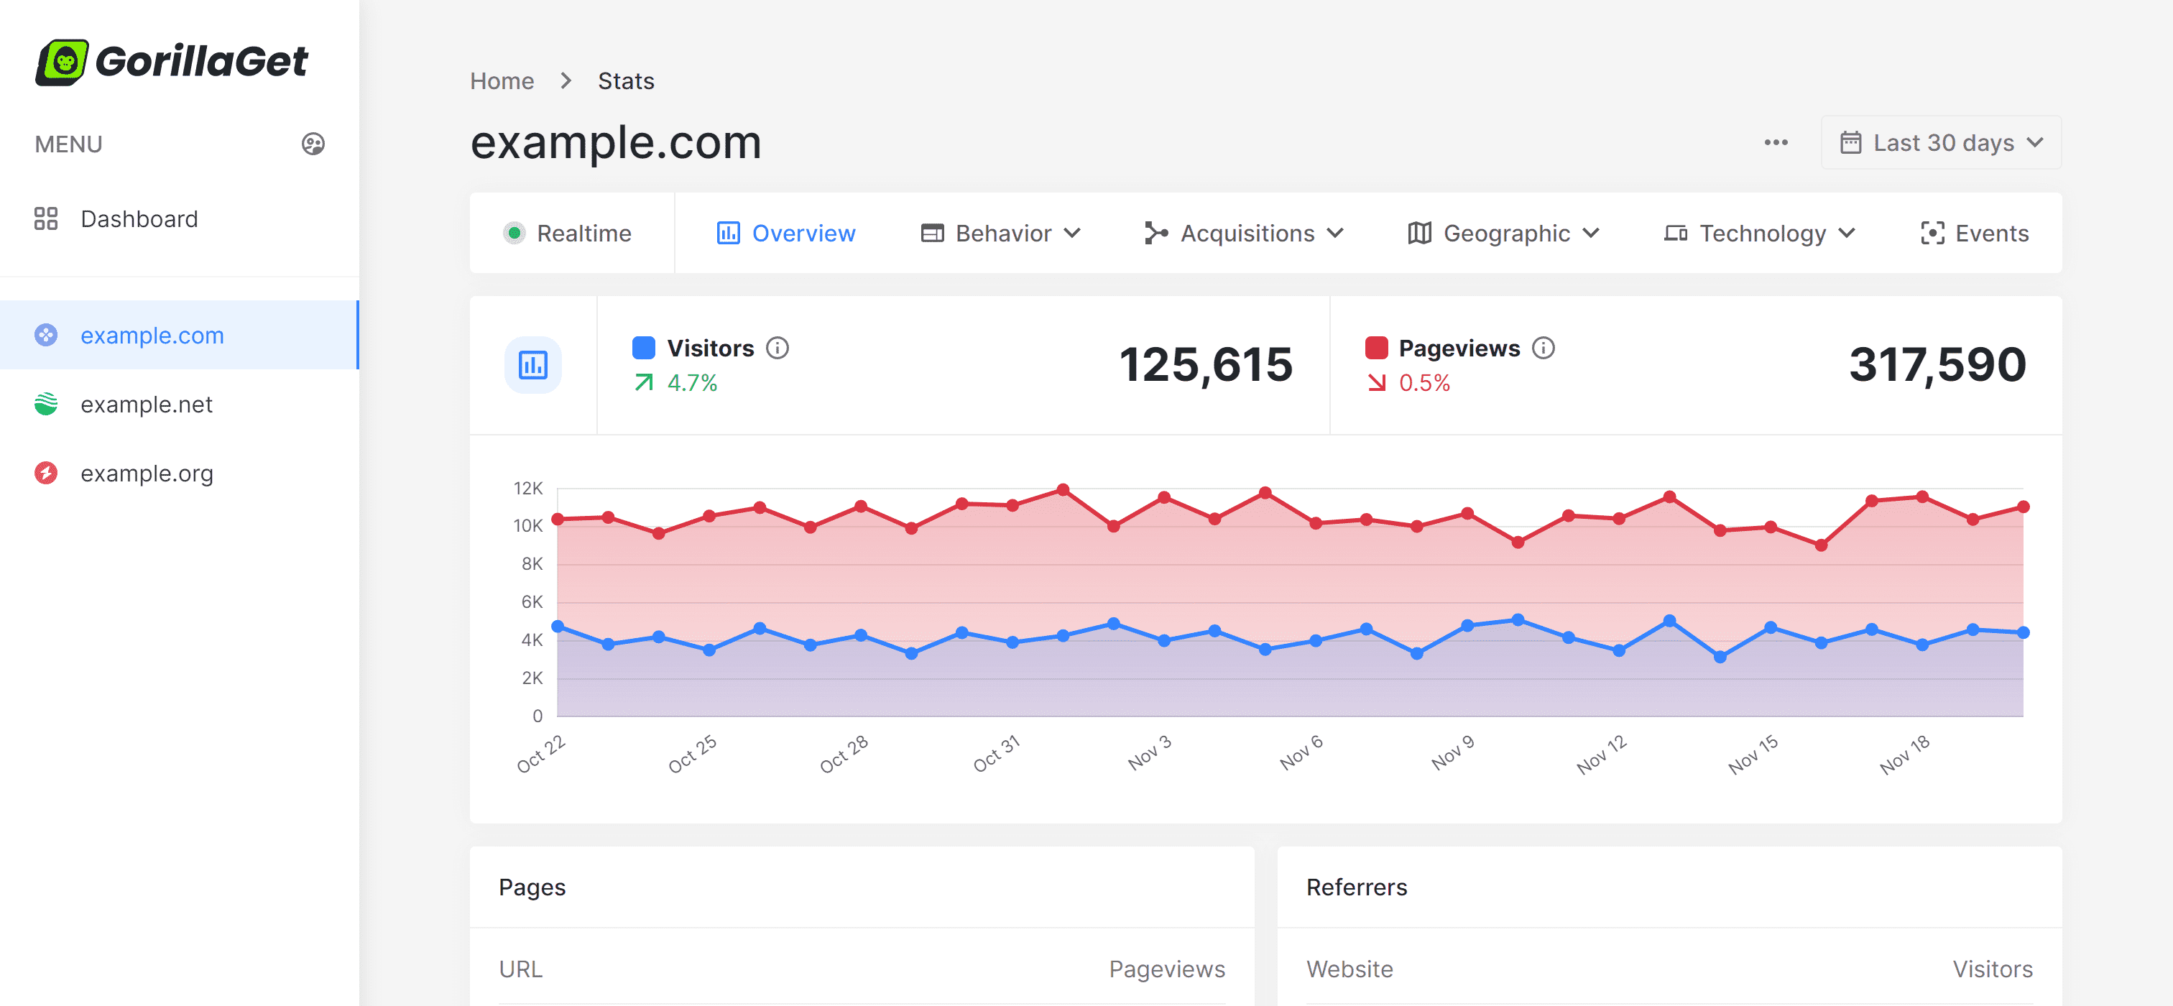Viewport: 2173px width, 1006px height.
Task: Expand the Acquisitions dropdown chevron
Action: click(x=1335, y=233)
